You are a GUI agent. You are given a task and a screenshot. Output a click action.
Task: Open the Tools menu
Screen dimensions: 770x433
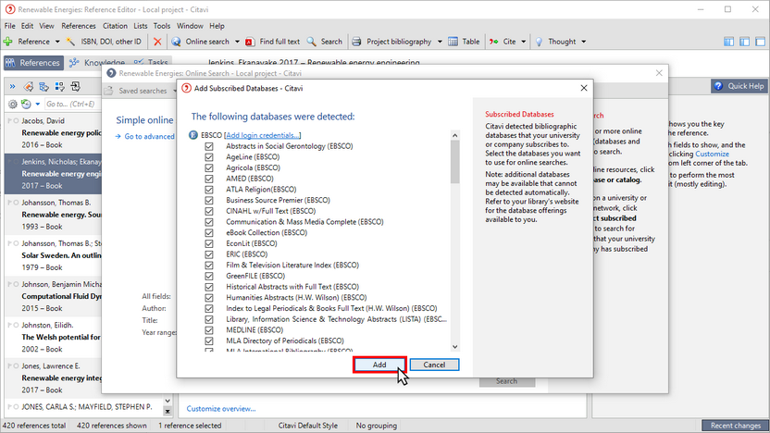(x=162, y=26)
